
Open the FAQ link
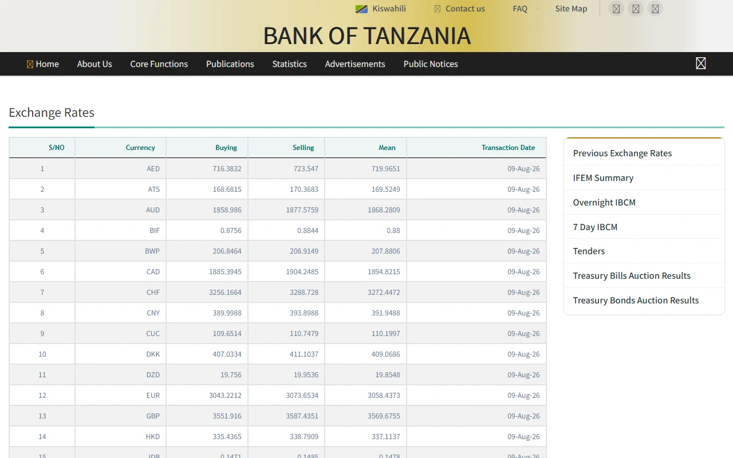pos(520,9)
